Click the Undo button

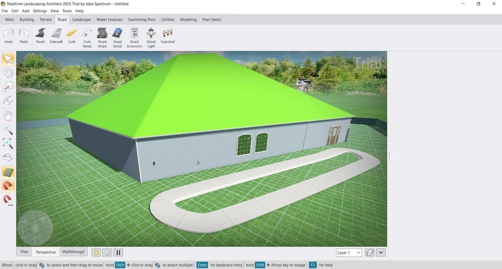(9, 35)
